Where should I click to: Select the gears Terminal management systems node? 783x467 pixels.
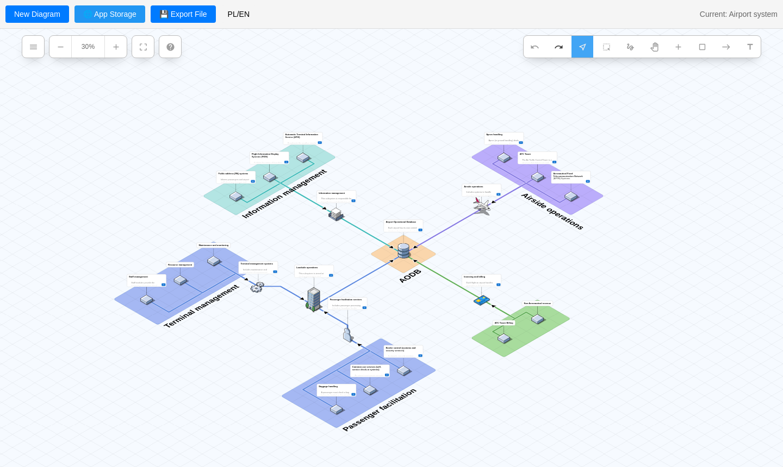pos(257,287)
